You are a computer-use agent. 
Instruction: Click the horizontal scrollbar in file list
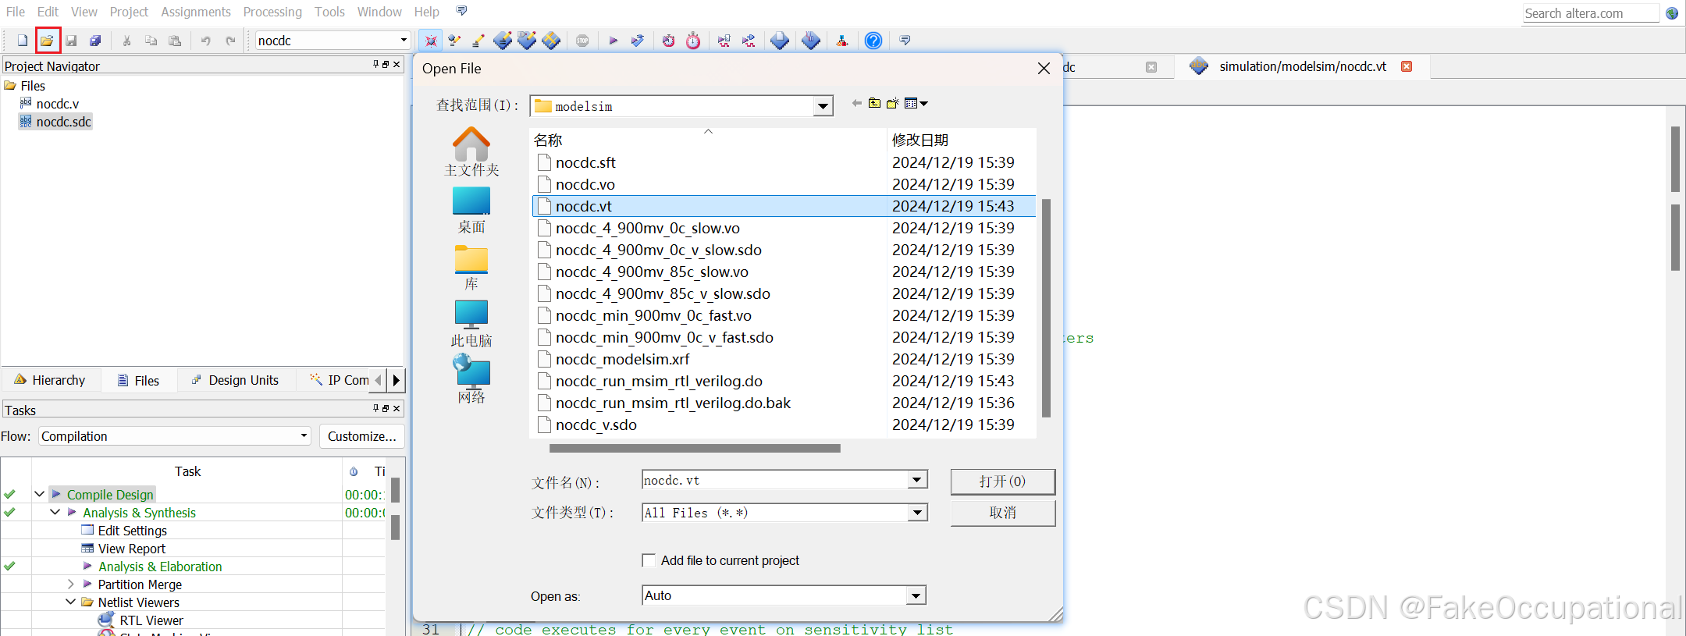point(695,448)
